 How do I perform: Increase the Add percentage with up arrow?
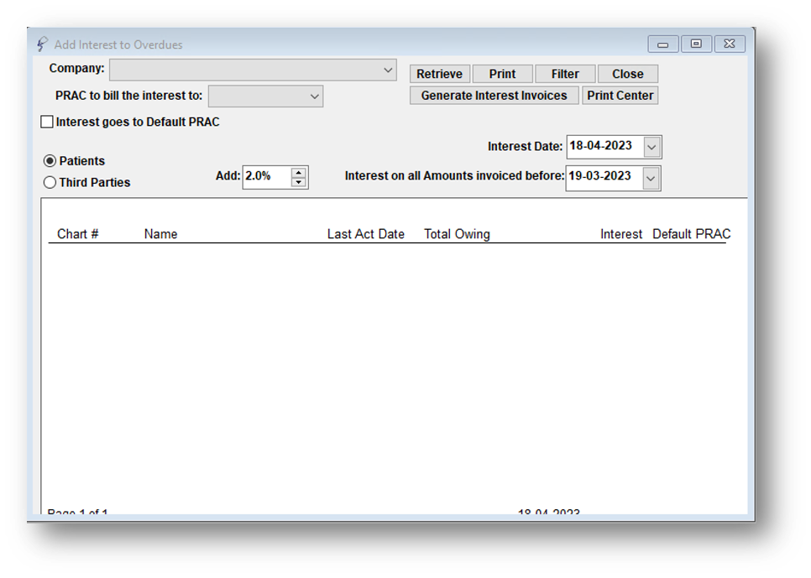[x=298, y=172]
